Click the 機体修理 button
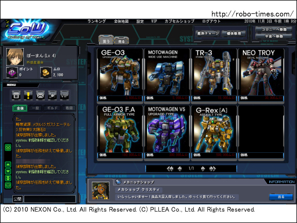This screenshot has width=297, height=223. pos(234,34)
